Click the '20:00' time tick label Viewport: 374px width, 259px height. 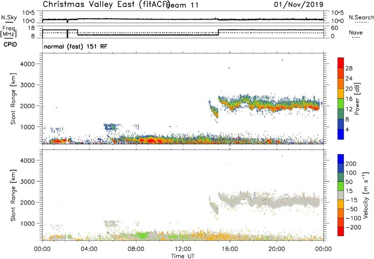[276, 249]
